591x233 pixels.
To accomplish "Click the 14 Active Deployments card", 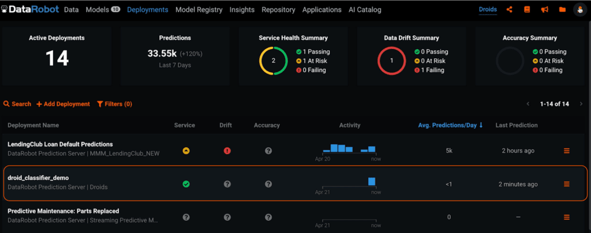I will 57,57.
